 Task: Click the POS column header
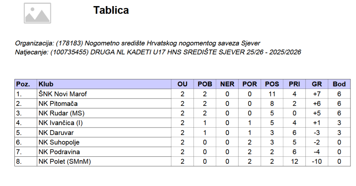coord(272,84)
